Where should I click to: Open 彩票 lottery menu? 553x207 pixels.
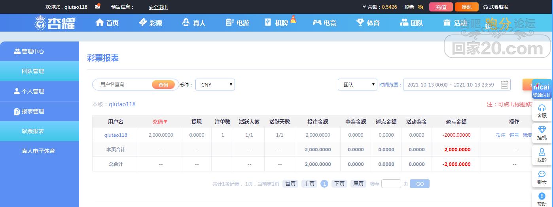(x=151, y=23)
